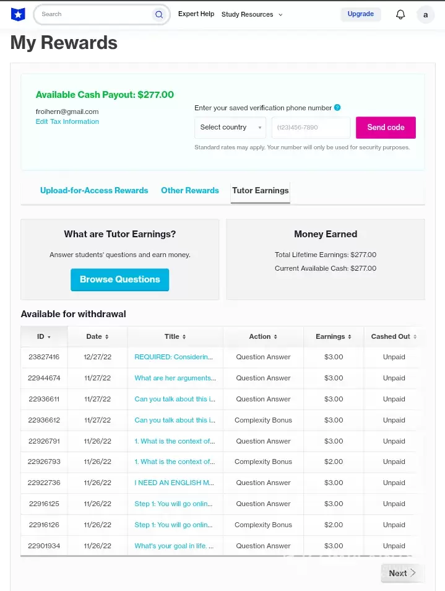
Task: Click the verification phone number field
Action: [311, 128]
